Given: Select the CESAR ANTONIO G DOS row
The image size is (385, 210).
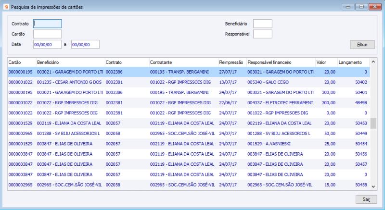Looking at the screenshot, I should [x=189, y=82].
